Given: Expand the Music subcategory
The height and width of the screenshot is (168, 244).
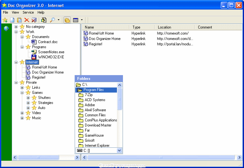Looking at the screenshot, I should click(22, 118).
